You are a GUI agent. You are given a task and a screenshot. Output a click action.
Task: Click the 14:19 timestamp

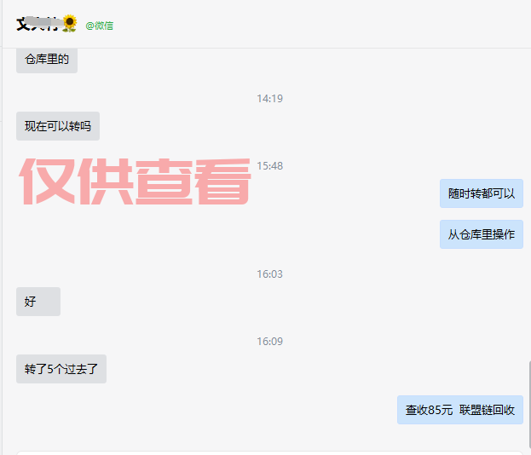click(269, 99)
